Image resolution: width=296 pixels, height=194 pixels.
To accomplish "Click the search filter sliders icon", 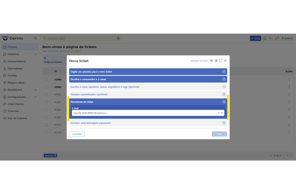I will (x=118, y=38).
